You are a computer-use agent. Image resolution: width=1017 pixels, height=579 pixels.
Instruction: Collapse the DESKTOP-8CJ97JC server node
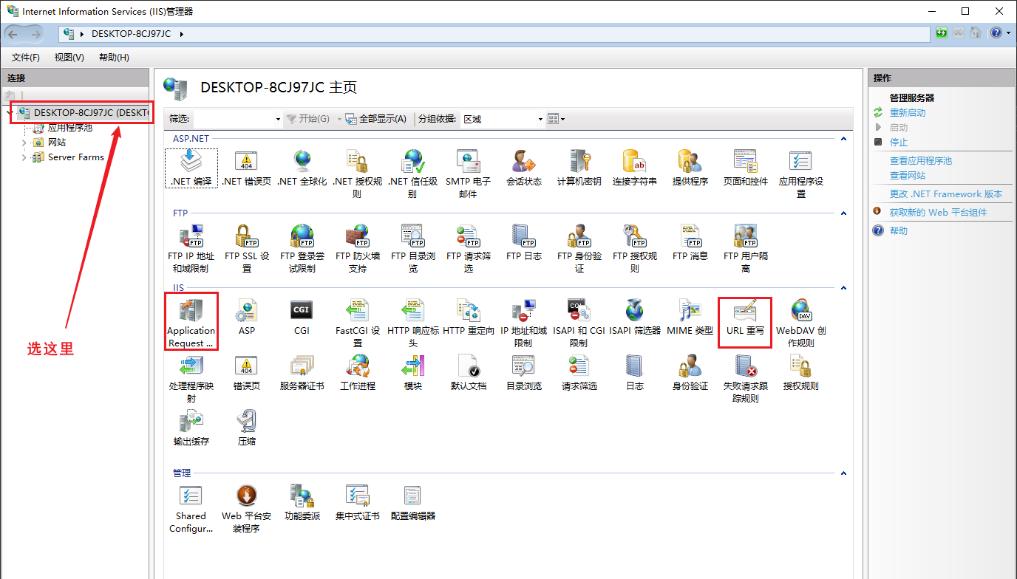point(10,113)
